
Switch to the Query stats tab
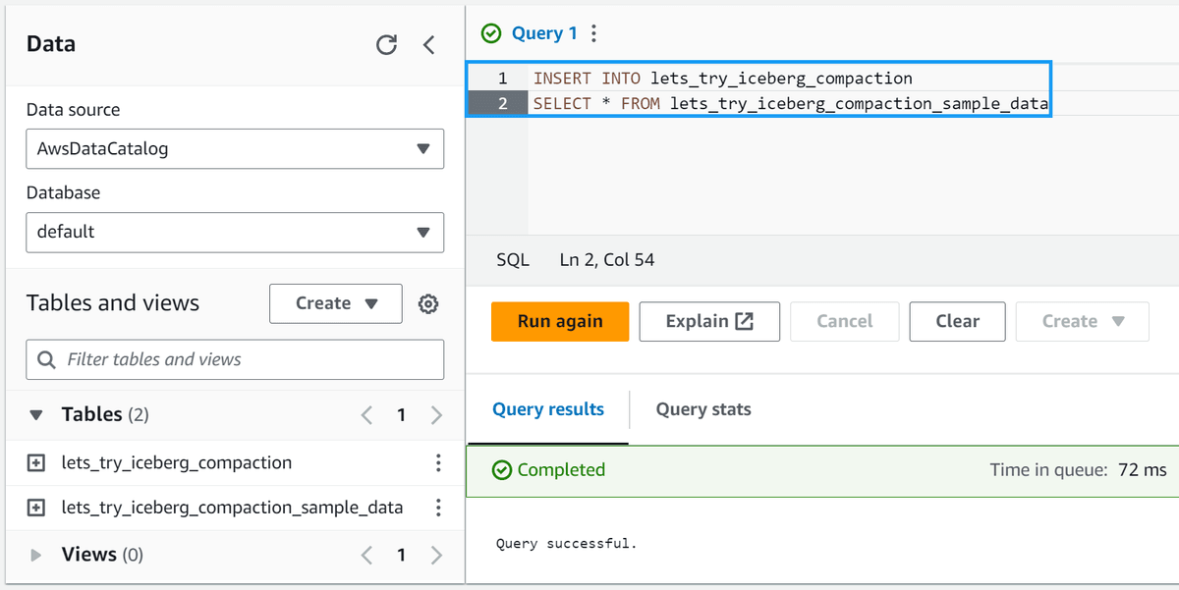pyautogui.click(x=702, y=409)
